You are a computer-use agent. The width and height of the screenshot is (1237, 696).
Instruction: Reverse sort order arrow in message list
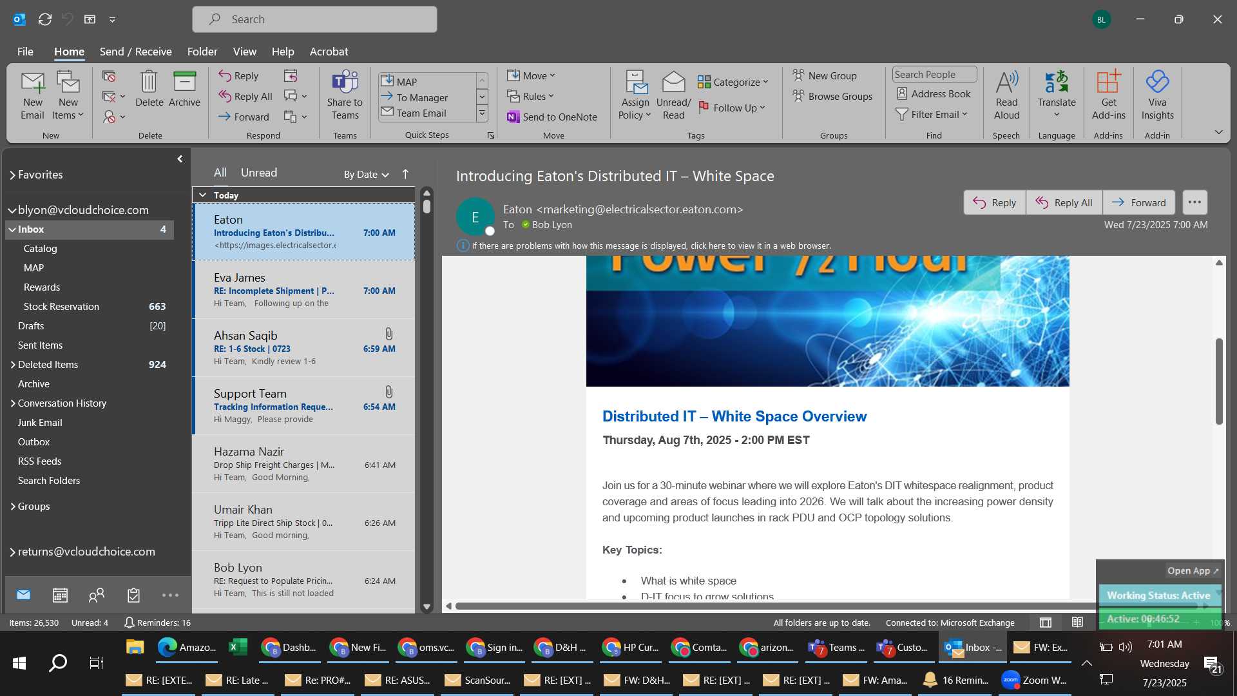(x=405, y=174)
